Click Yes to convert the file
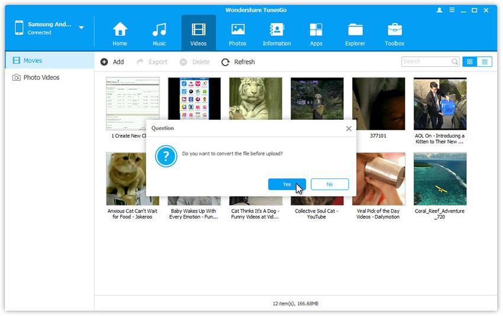Screen dimensions: 503x316 click(x=286, y=184)
